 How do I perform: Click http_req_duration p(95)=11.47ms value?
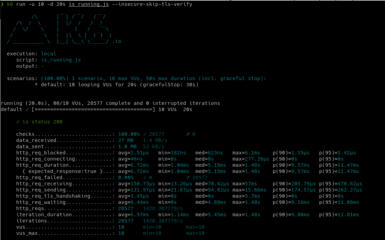(x=339, y=165)
